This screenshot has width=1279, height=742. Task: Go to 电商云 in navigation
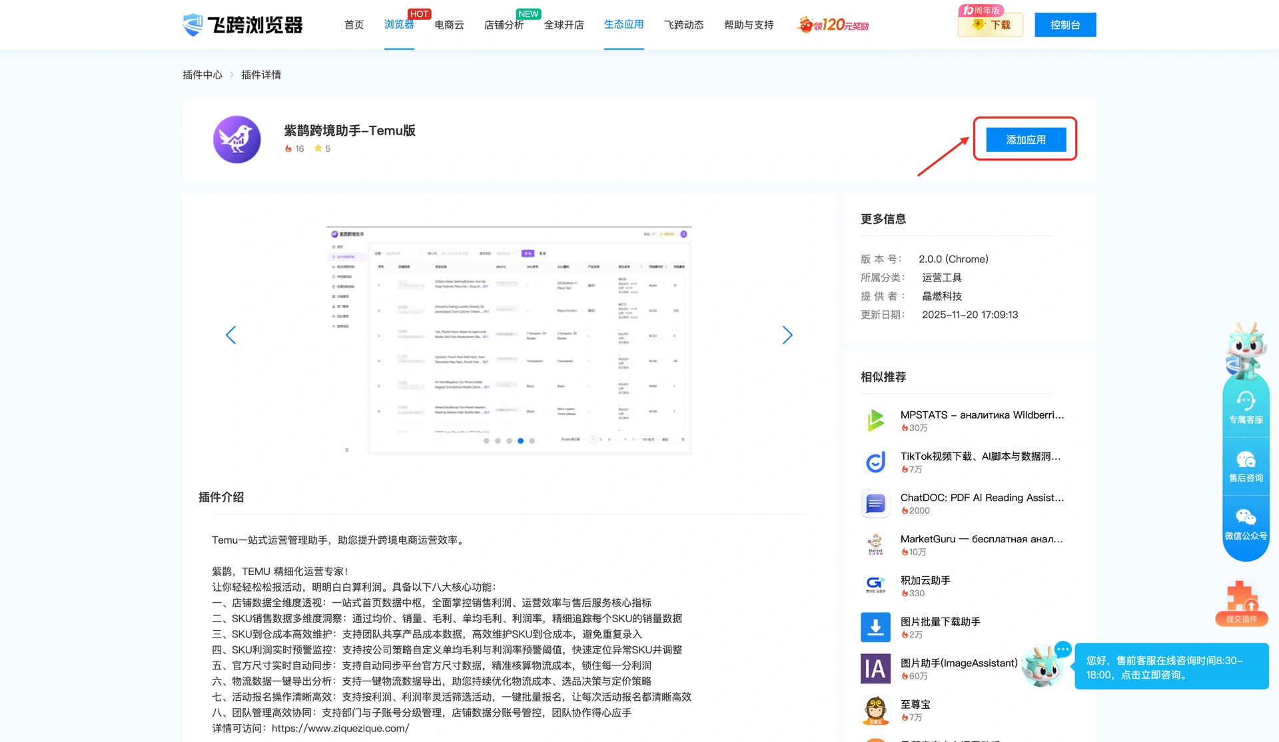449,25
